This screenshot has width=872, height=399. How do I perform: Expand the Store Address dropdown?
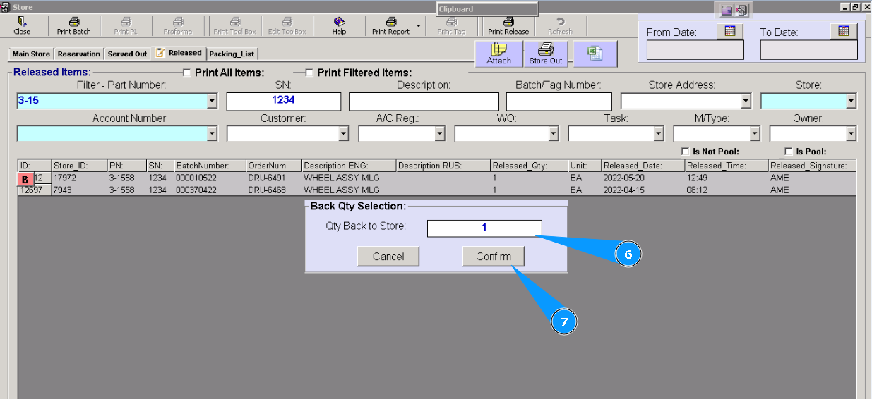click(746, 102)
